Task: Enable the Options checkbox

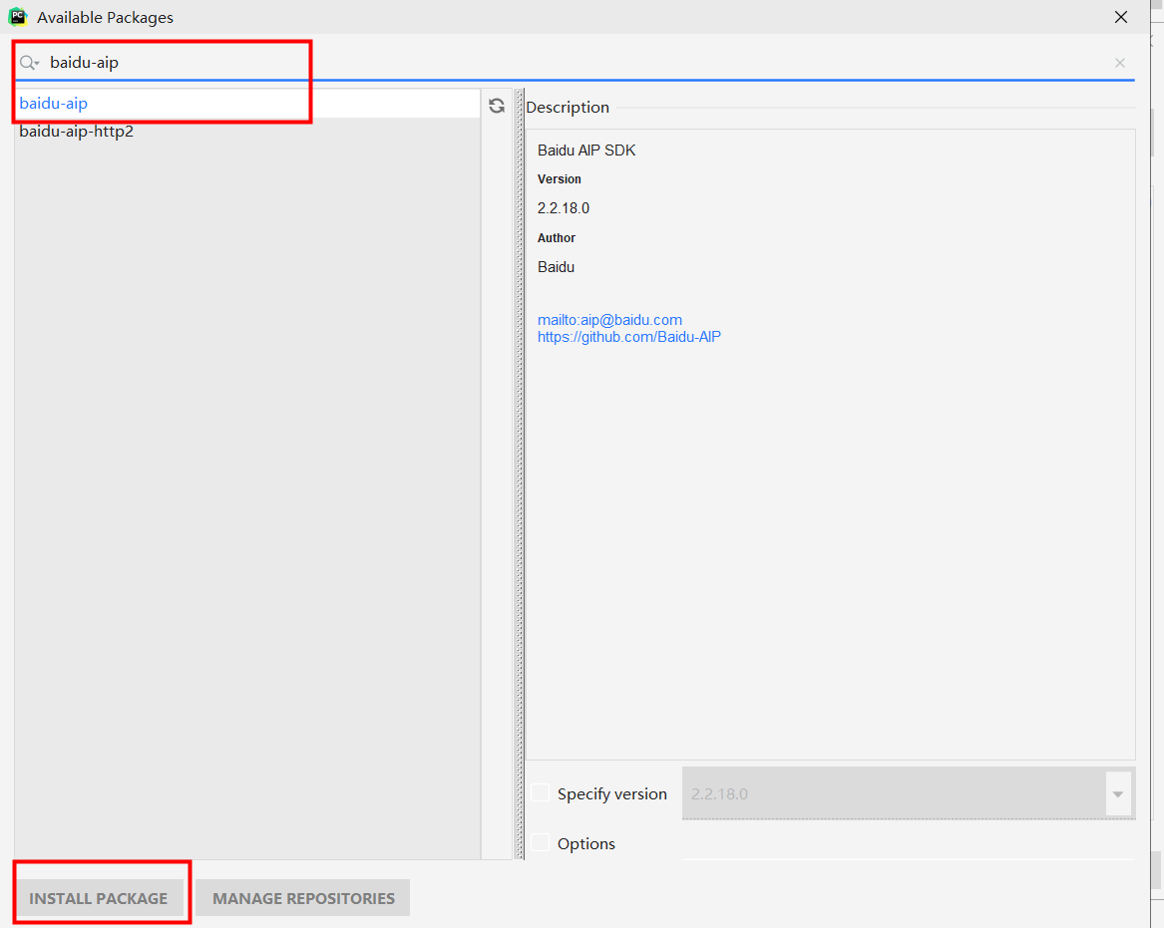Action: [x=541, y=842]
